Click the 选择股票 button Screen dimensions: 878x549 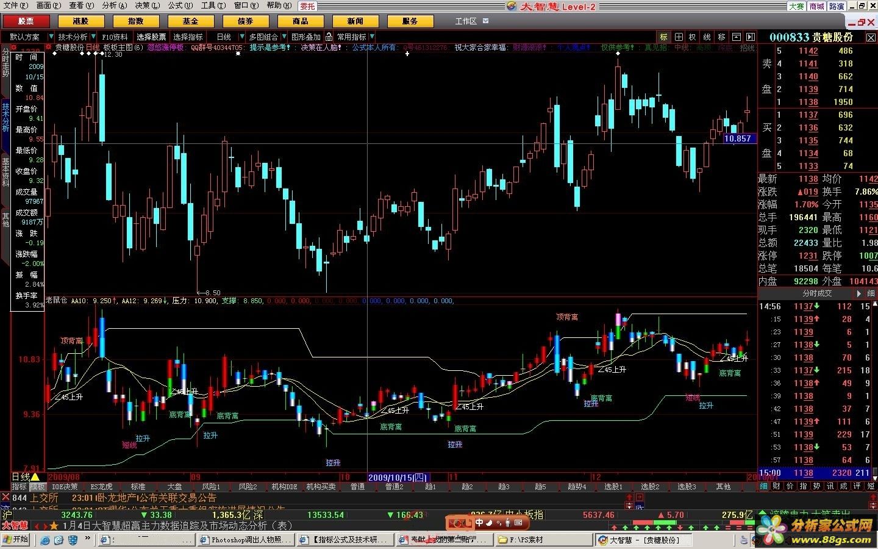151,37
